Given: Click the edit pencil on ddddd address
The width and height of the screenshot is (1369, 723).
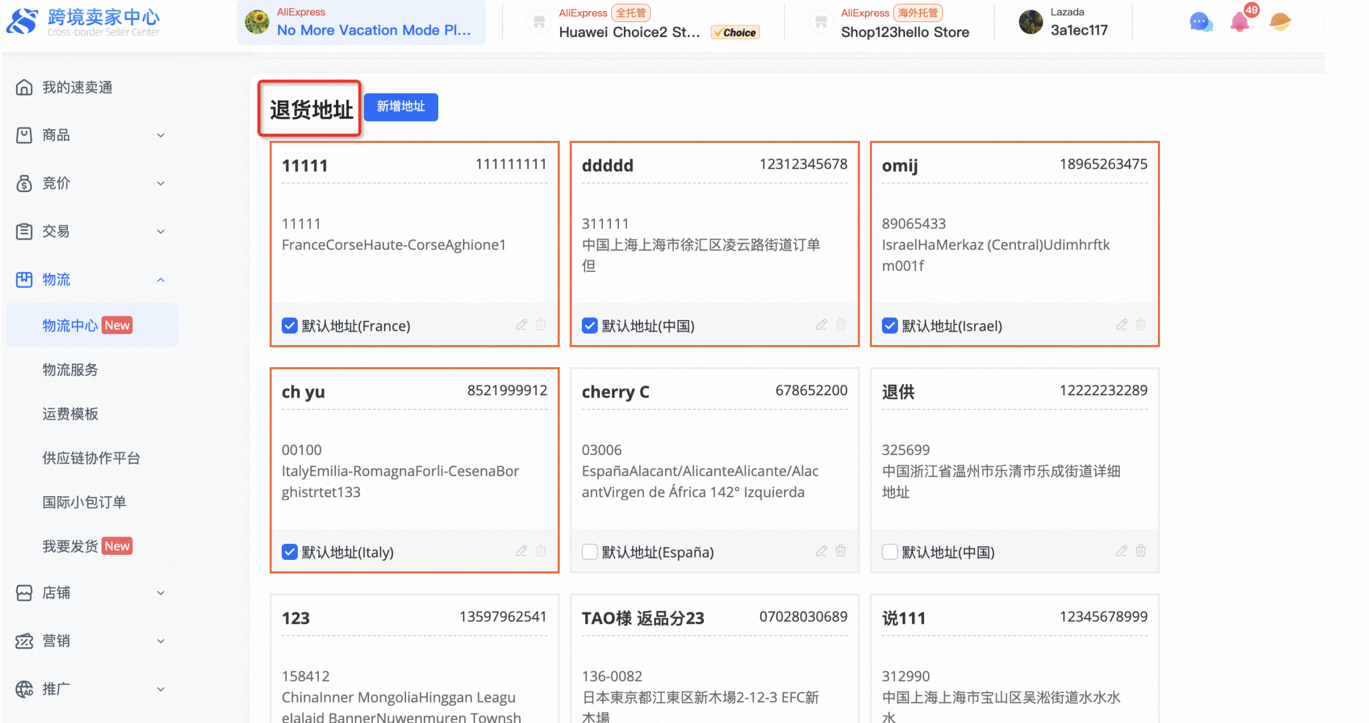Looking at the screenshot, I should point(821,325).
